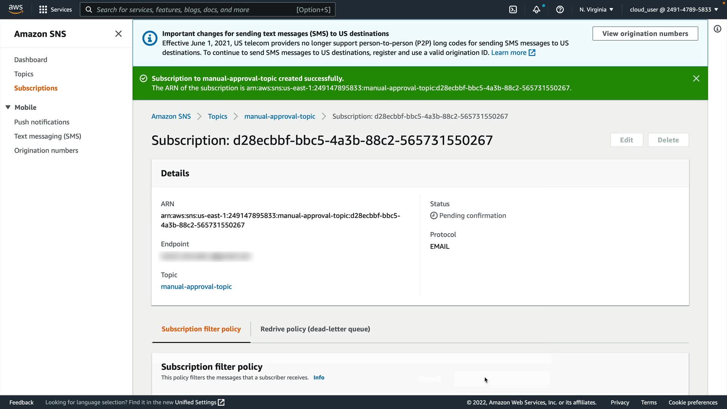Switch to Redrive policy (dead-letter queue) tab
Viewport: 727px width, 409px height.
point(315,329)
